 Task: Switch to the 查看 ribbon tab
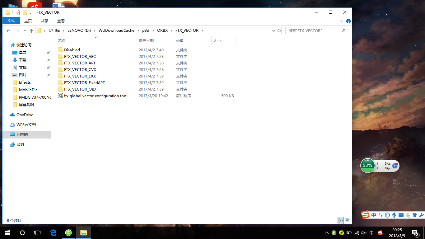[x=61, y=21]
